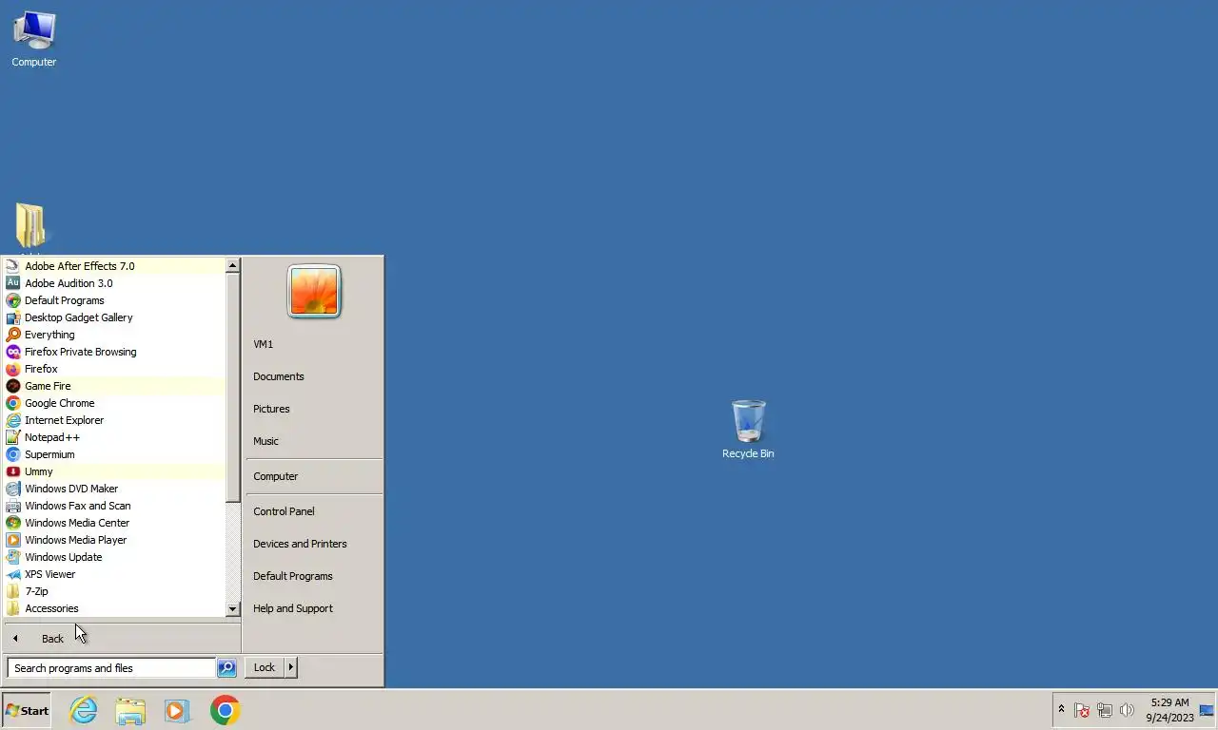The height and width of the screenshot is (730, 1218).
Task: Click the volume speaker tray icon
Action: 1128,710
